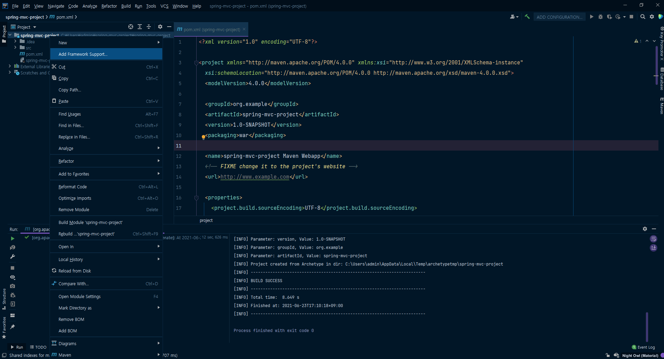Click the Run console vertical scrollbar

pyautogui.click(x=647, y=326)
